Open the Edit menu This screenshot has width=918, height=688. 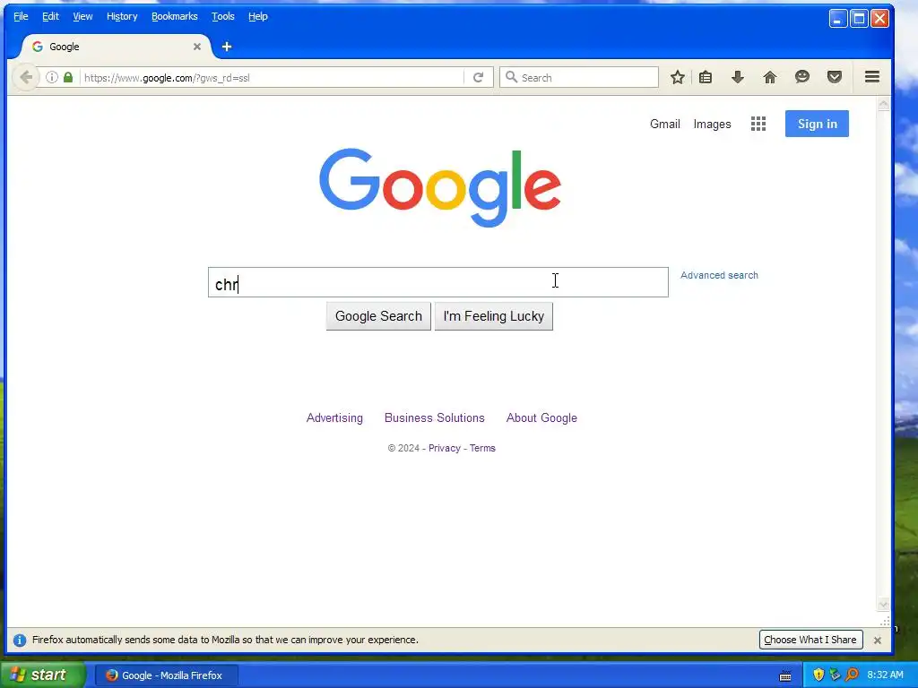click(50, 16)
